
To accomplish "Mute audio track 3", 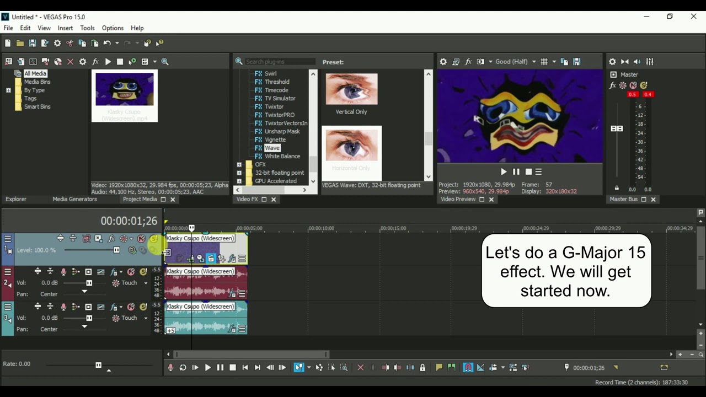I will 131,307.
